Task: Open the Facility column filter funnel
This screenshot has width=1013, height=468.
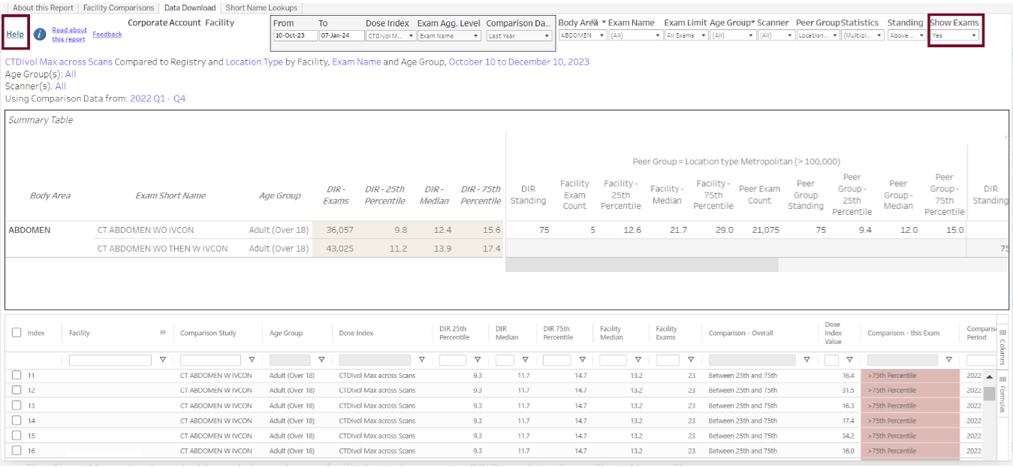Action: [x=163, y=360]
